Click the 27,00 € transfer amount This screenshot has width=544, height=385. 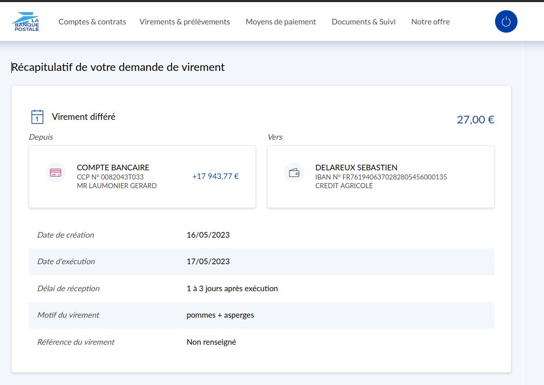(x=475, y=120)
